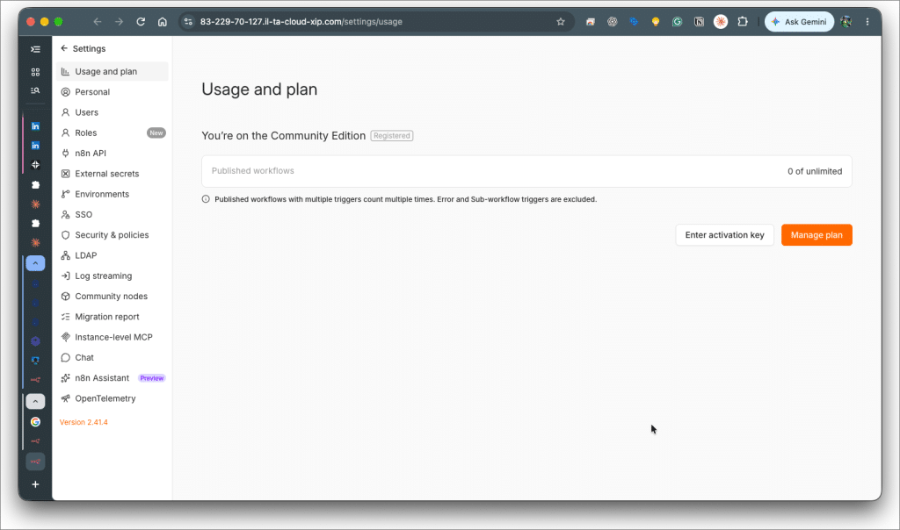Click the browser Back arrow
This screenshot has height=530, width=900.
click(97, 22)
